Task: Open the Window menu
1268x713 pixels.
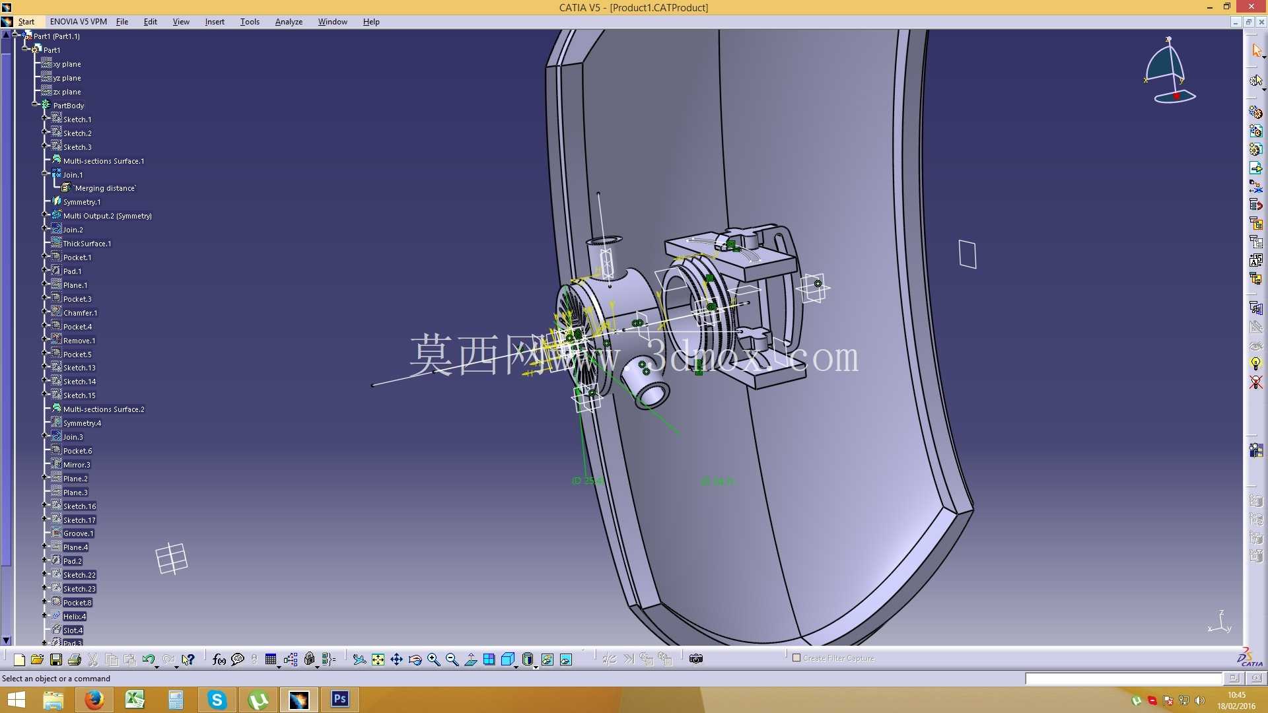Action: [332, 22]
